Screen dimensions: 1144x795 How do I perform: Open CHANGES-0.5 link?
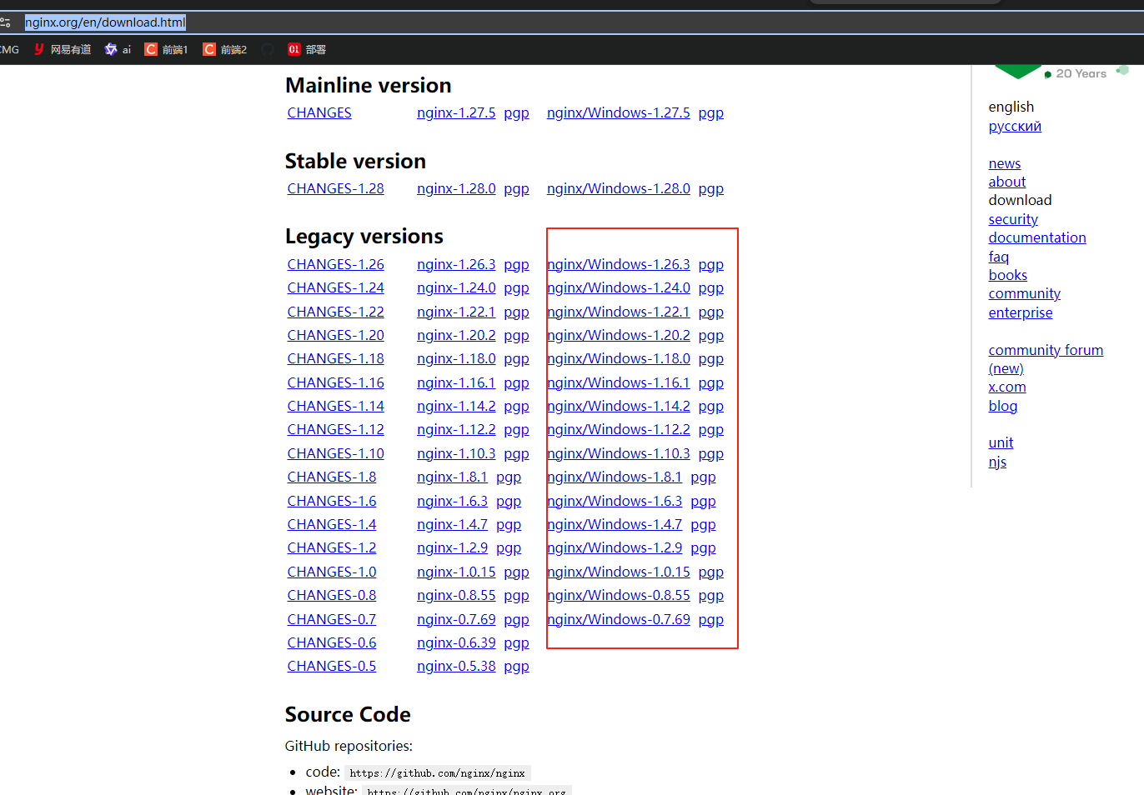[331, 666]
